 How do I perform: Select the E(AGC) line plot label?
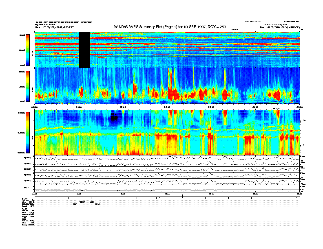28,158
